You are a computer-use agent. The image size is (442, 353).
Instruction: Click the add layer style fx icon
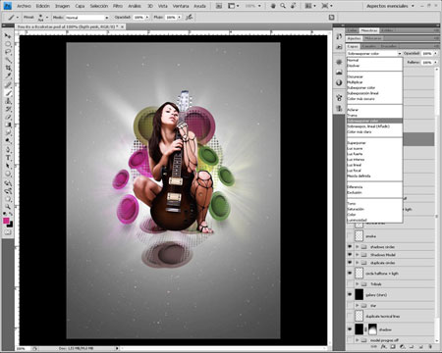coord(384,346)
